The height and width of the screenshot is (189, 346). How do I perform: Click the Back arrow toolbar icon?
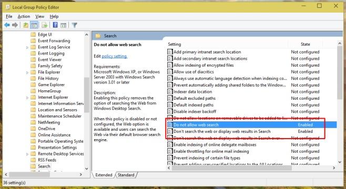click(7, 25)
